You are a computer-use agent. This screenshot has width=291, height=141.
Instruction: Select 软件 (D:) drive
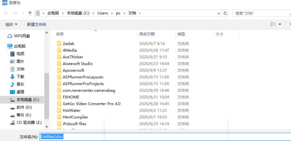(21, 107)
